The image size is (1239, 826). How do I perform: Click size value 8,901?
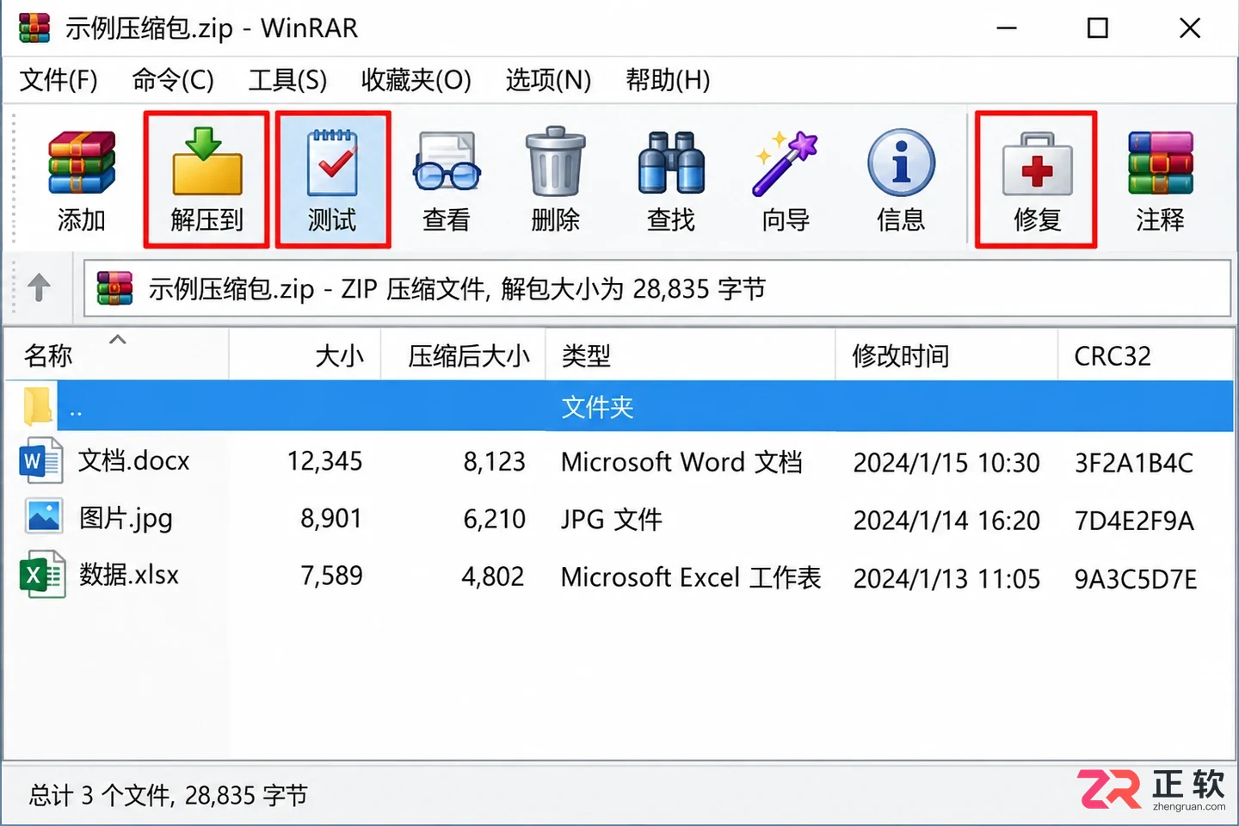point(331,518)
